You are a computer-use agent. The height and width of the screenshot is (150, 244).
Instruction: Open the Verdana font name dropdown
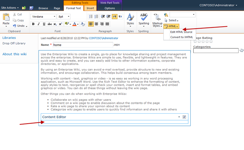(x=43, y=16)
